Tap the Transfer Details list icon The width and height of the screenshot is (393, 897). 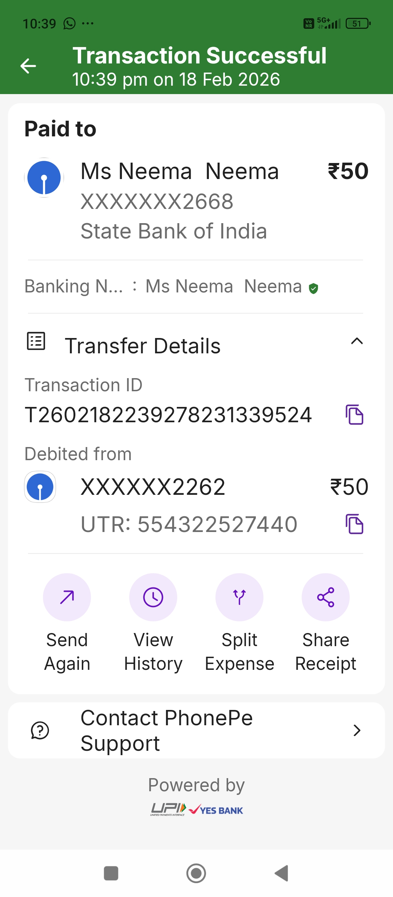coord(36,341)
